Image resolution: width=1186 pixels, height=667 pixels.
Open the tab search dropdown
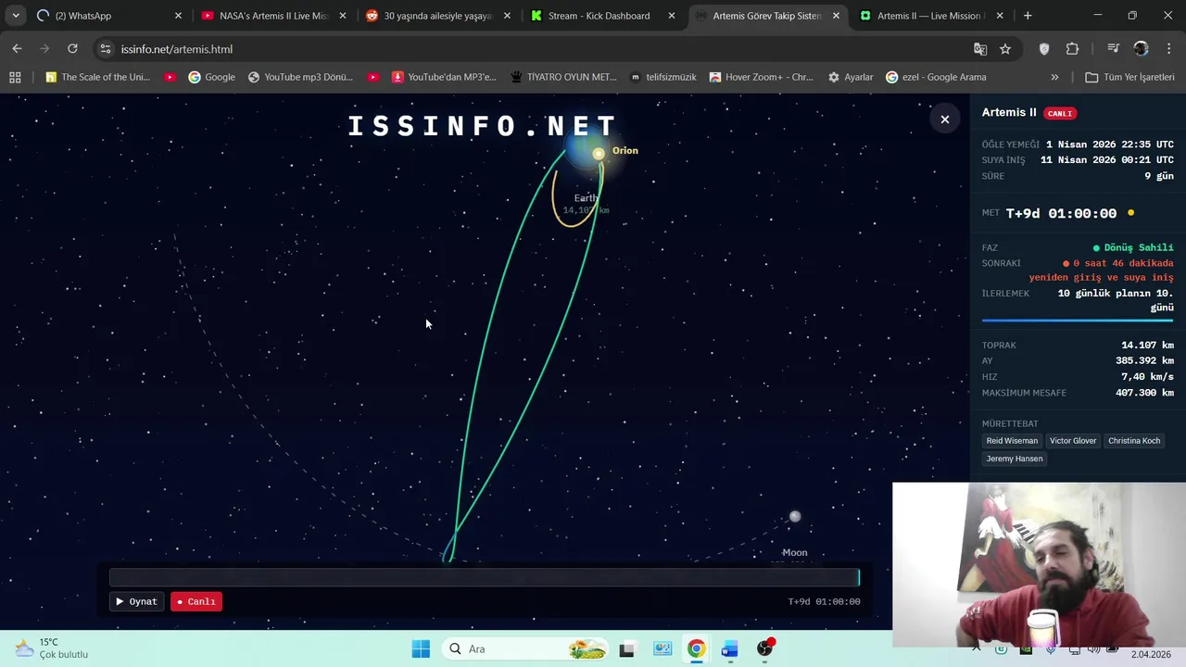click(16, 16)
